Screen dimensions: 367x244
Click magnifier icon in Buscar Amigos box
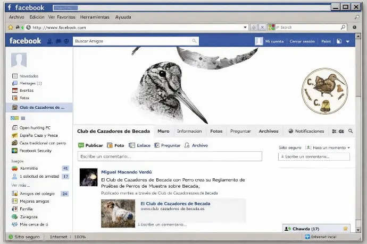coord(194,41)
